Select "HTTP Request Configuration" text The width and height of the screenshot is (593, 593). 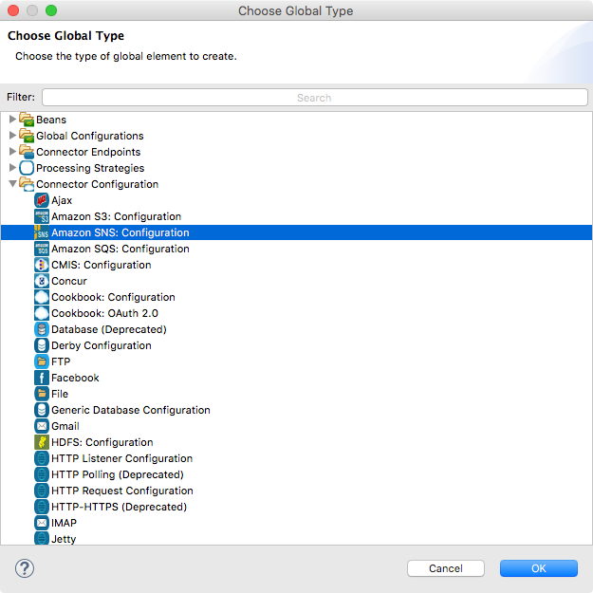point(122,491)
